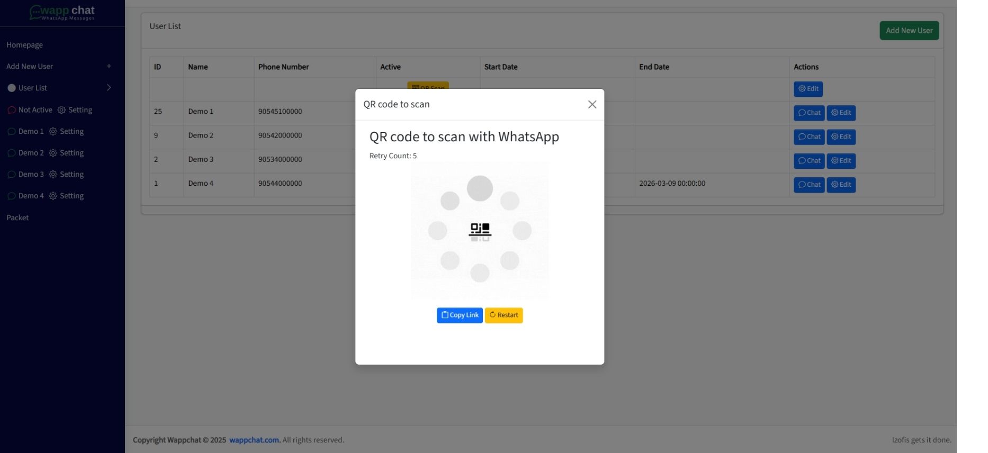Select Demo 4 chat in sidebar
The height and width of the screenshot is (453, 988).
(26, 196)
